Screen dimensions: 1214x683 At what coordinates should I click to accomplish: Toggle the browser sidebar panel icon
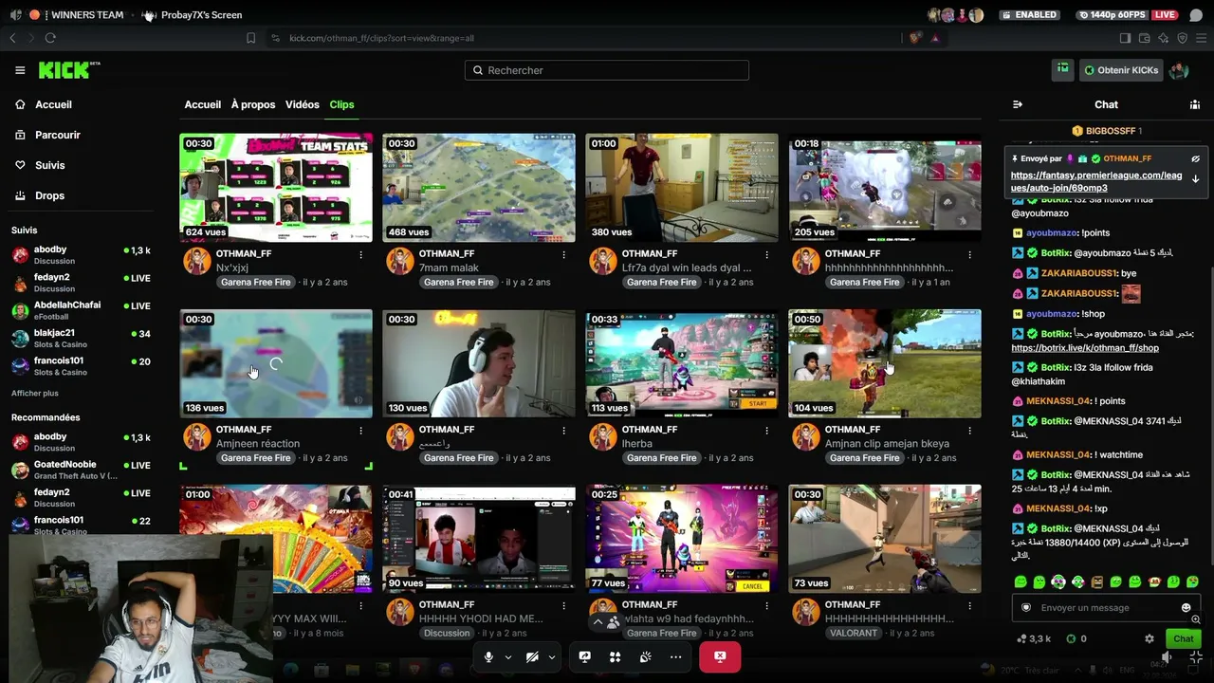pyautogui.click(x=1125, y=38)
